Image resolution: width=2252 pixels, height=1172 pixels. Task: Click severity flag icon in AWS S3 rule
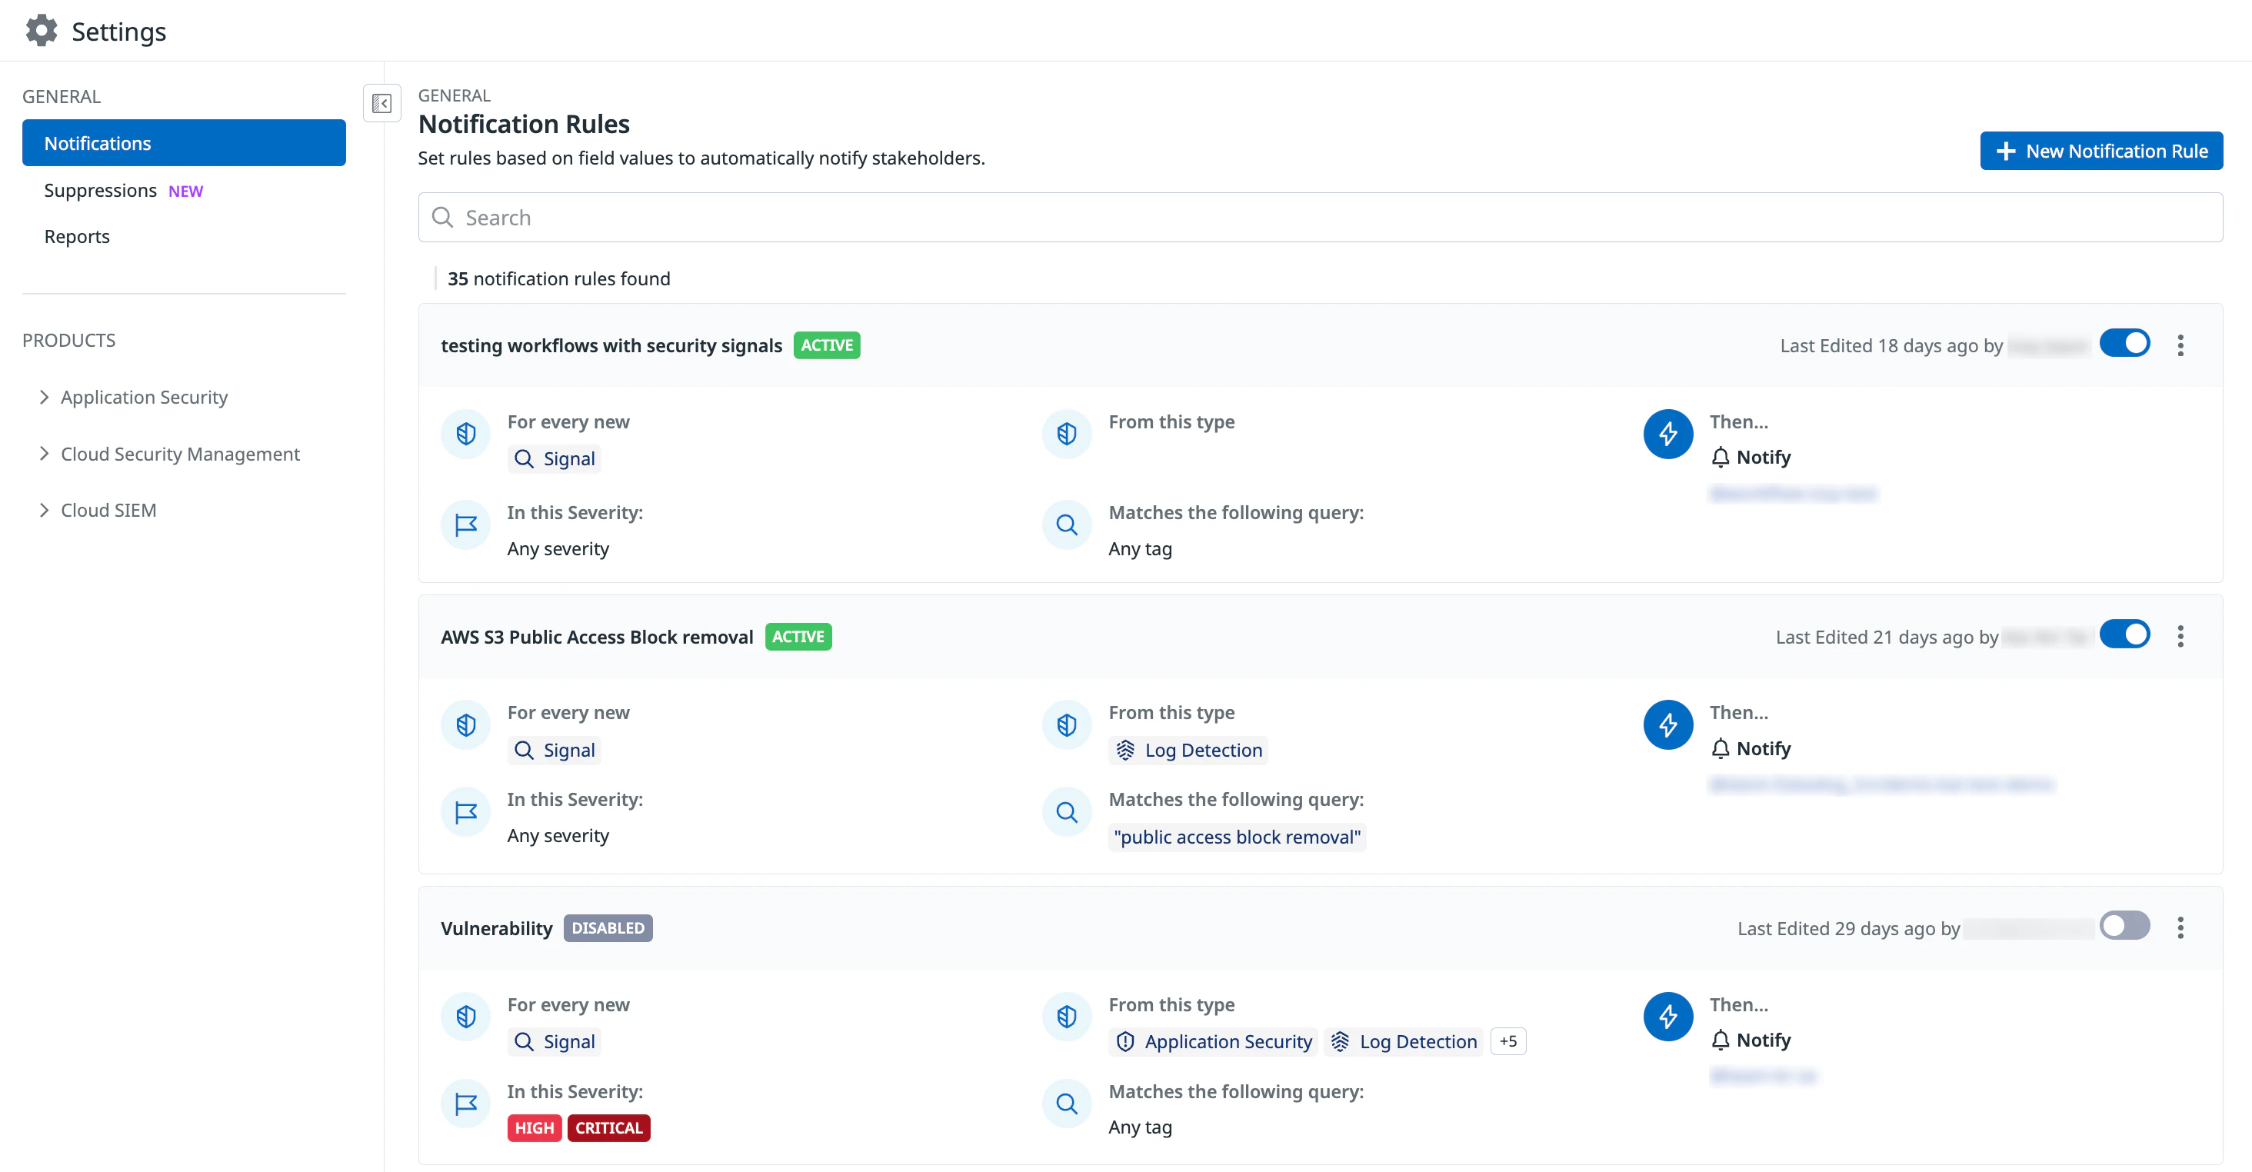tap(466, 812)
